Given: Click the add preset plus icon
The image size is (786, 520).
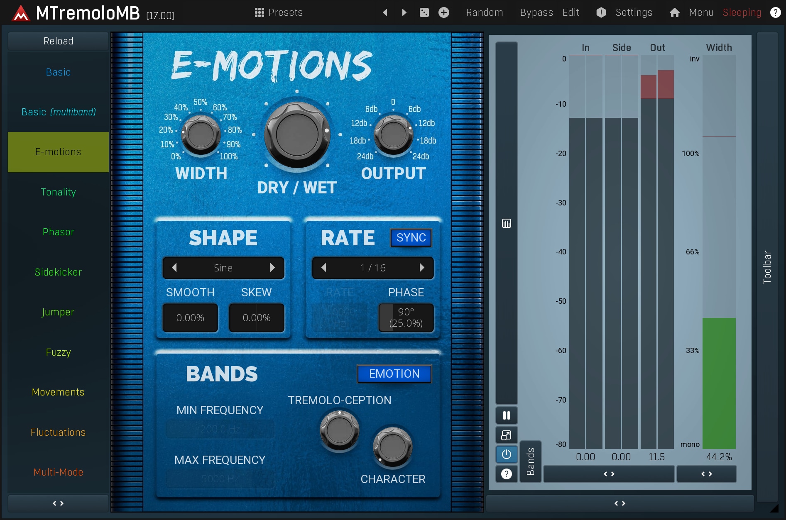Looking at the screenshot, I should [443, 12].
